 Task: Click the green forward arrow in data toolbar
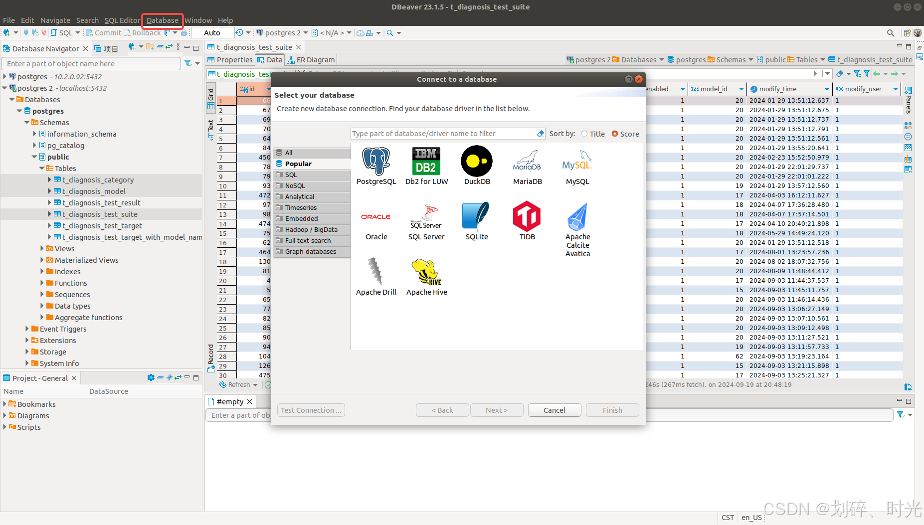(x=895, y=74)
